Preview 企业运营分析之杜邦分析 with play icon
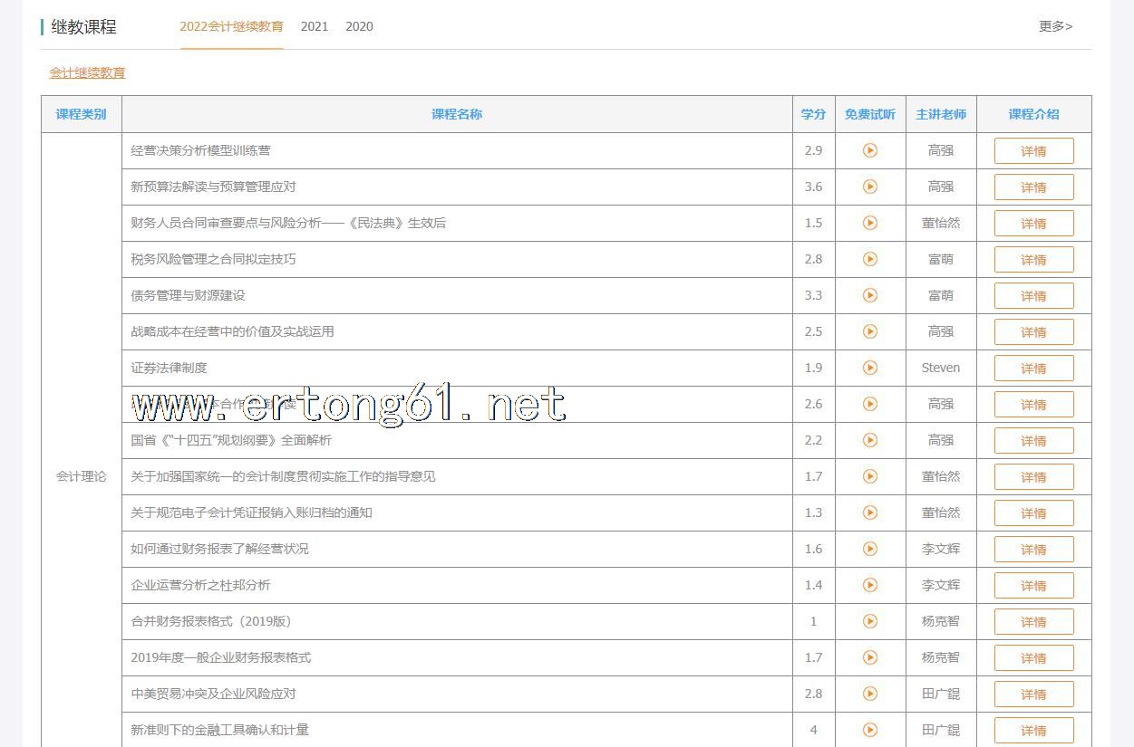This screenshot has width=1134, height=747. tap(869, 585)
